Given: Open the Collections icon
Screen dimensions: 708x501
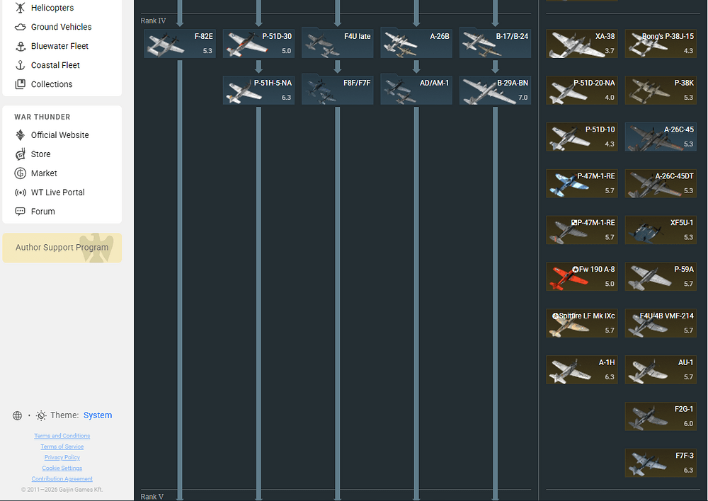Looking at the screenshot, I should coord(20,84).
